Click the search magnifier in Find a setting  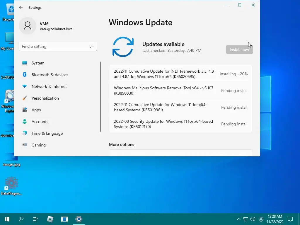tap(92, 46)
